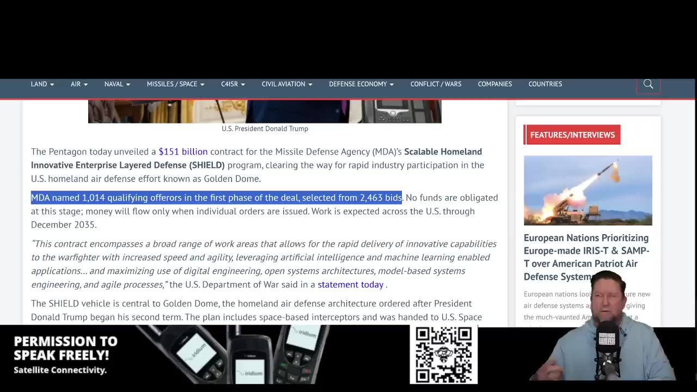Expand the C4ISR dropdown menu
The image size is (697, 392).
tap(233, 84)
